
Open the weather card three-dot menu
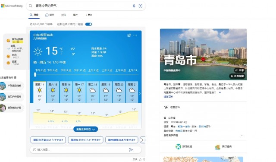[x=135, y=35]
